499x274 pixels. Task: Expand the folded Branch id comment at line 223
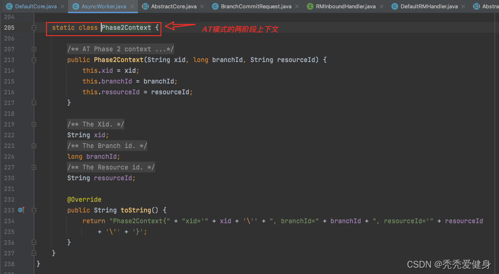point(34,146)
